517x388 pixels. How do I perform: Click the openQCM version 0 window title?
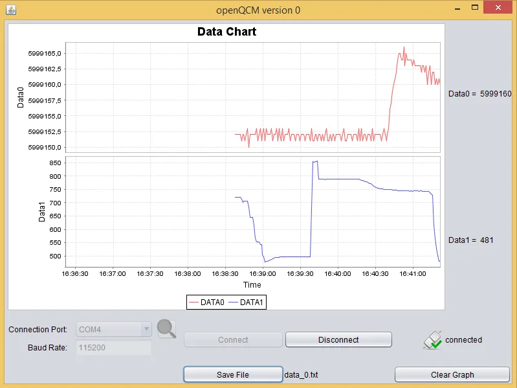tap(258, 10)
